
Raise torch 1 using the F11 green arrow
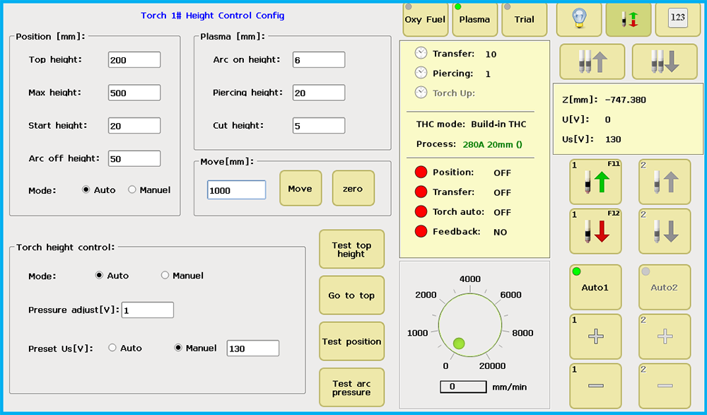(x=595, y=182)
